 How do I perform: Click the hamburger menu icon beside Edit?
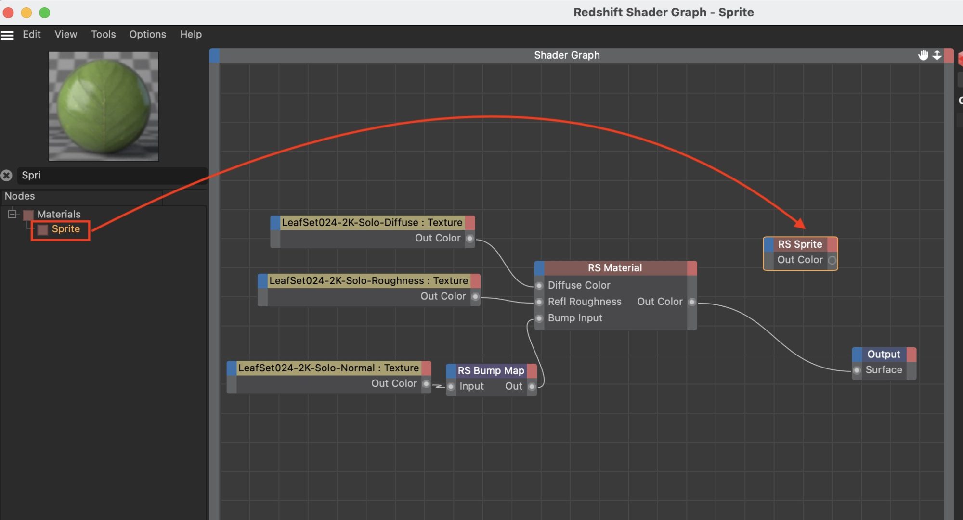(x=7, y=35)
